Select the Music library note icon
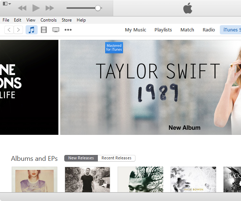The image size is (241, 201). point(31,30)
